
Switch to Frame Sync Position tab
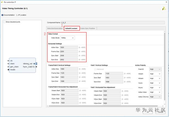point(88,28)
